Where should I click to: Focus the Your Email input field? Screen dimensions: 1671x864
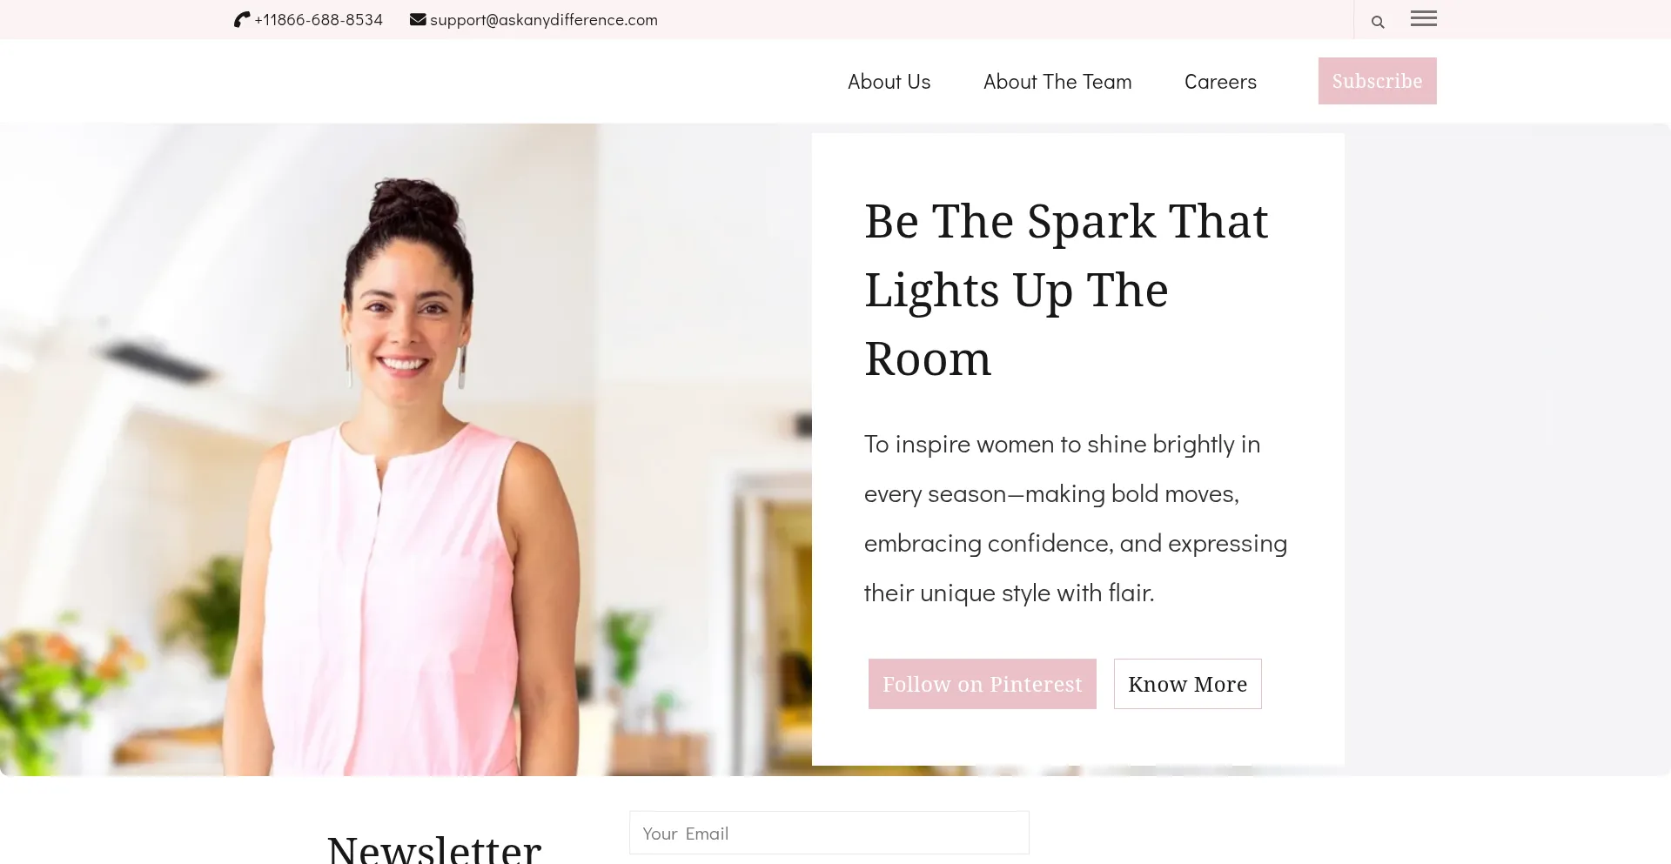point(829,833)
